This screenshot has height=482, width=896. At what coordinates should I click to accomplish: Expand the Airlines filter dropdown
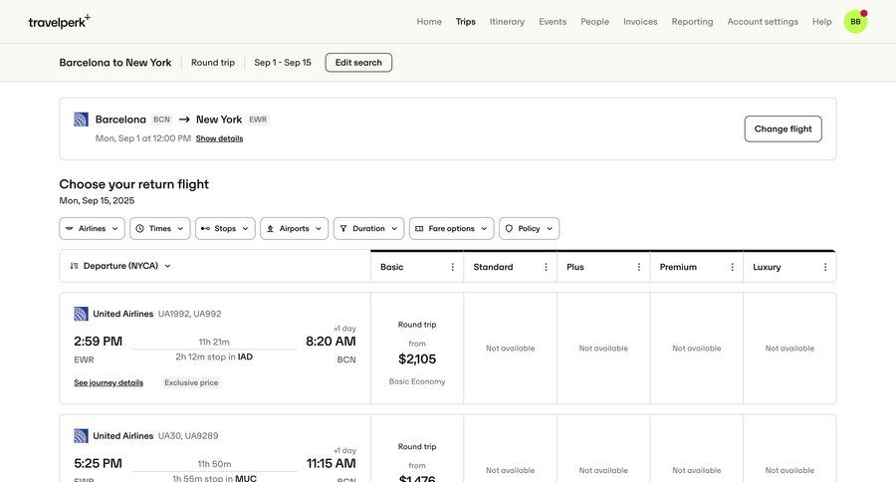tap(92, 228)
